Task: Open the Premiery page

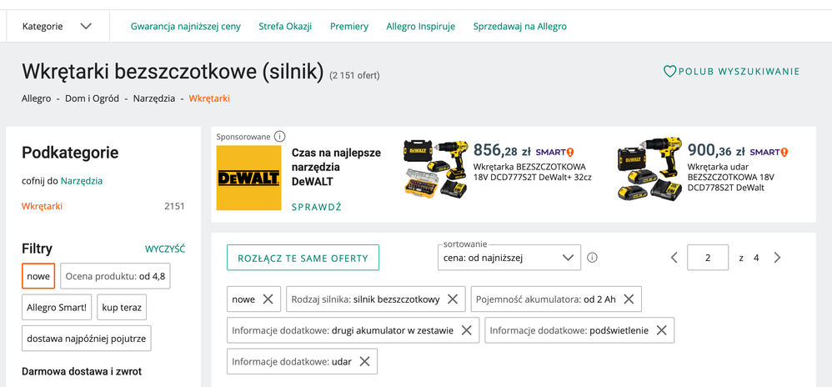Action: [349, 27]
